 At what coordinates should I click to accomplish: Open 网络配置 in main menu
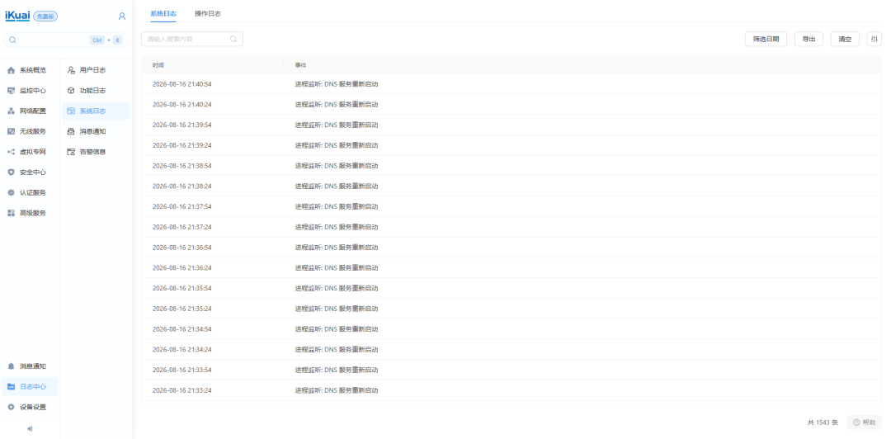coord(30,111)
